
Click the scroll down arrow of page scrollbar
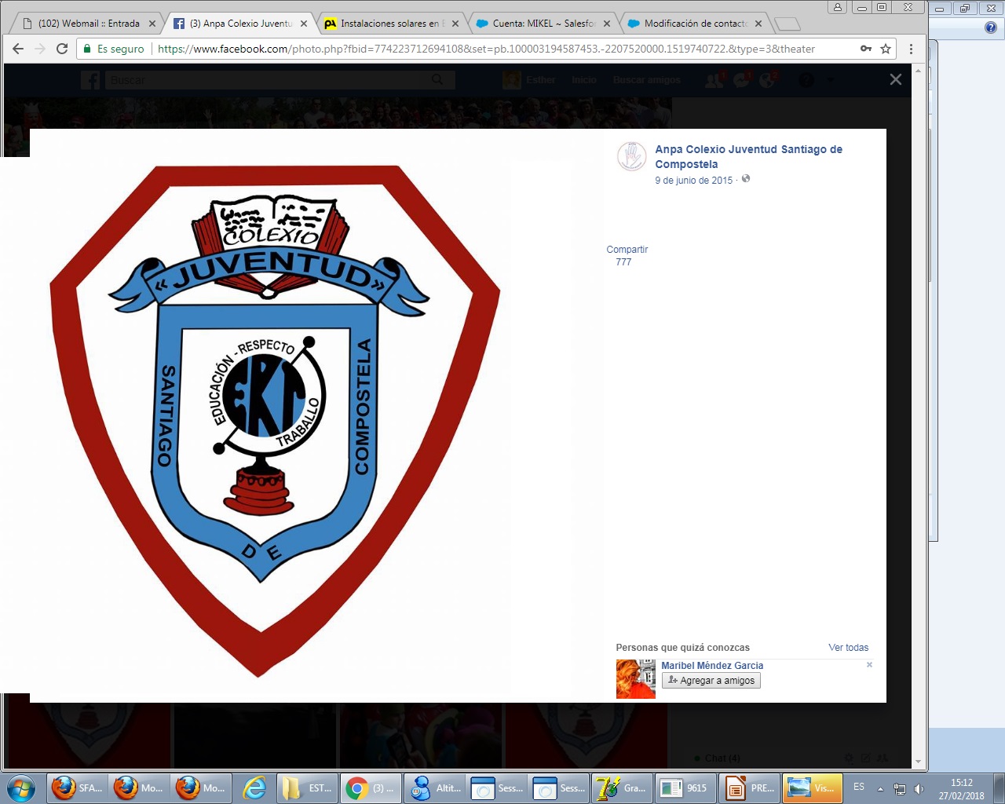[919, 762]
